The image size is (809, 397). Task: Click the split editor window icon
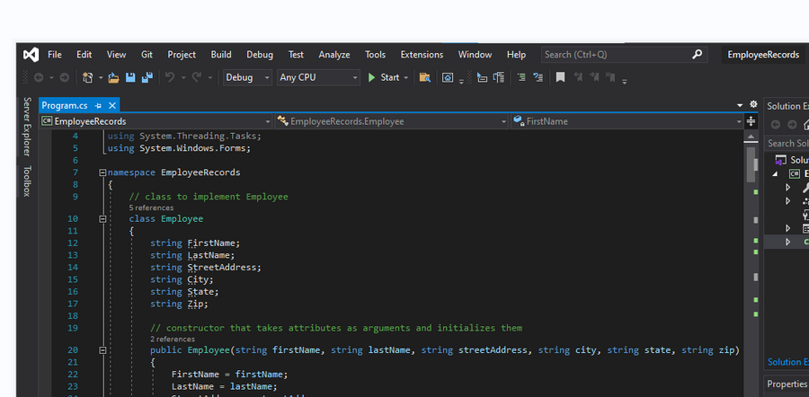point(751,121)
